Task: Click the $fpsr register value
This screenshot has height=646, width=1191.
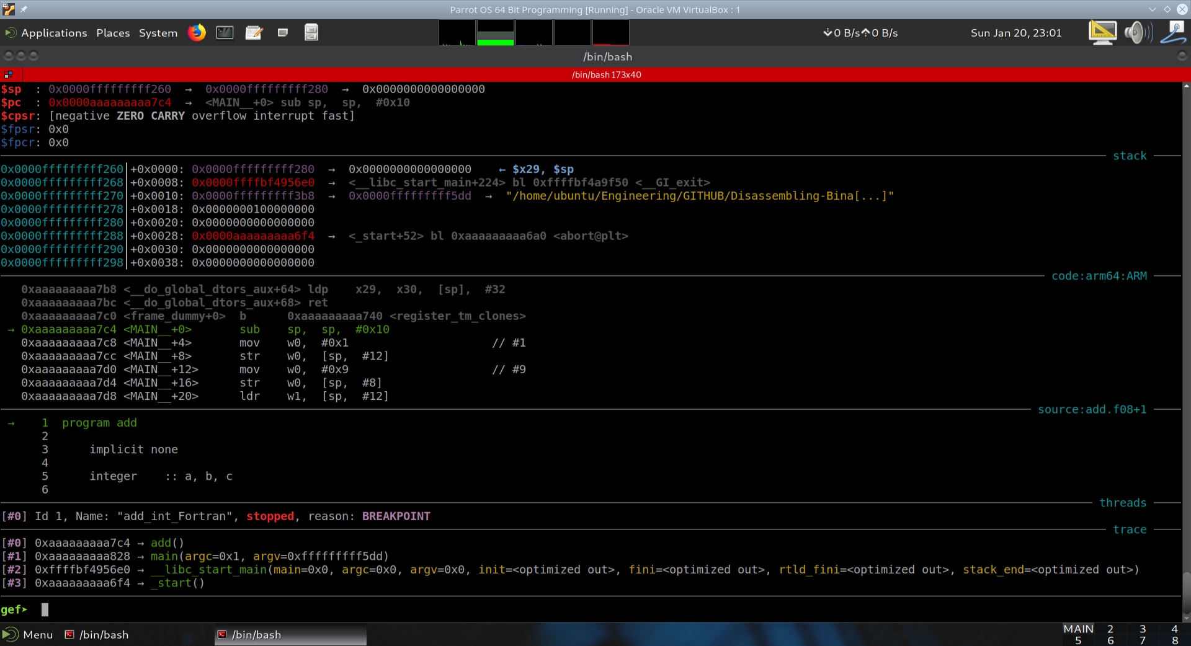Action: [58, 129]
